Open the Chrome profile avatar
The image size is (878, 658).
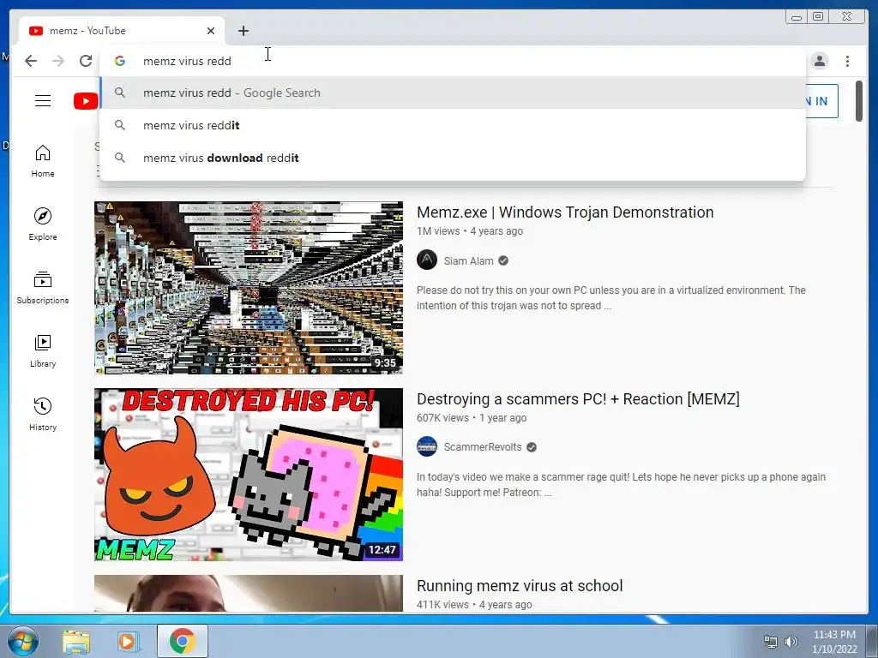click(819, 61)
